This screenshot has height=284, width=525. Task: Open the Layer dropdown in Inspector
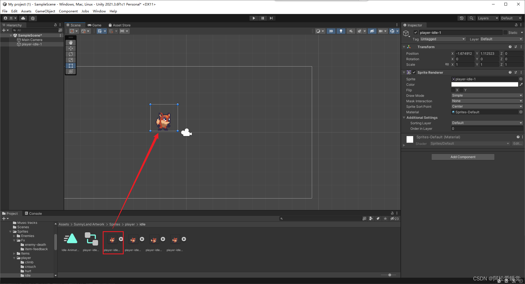click(501, 39)
